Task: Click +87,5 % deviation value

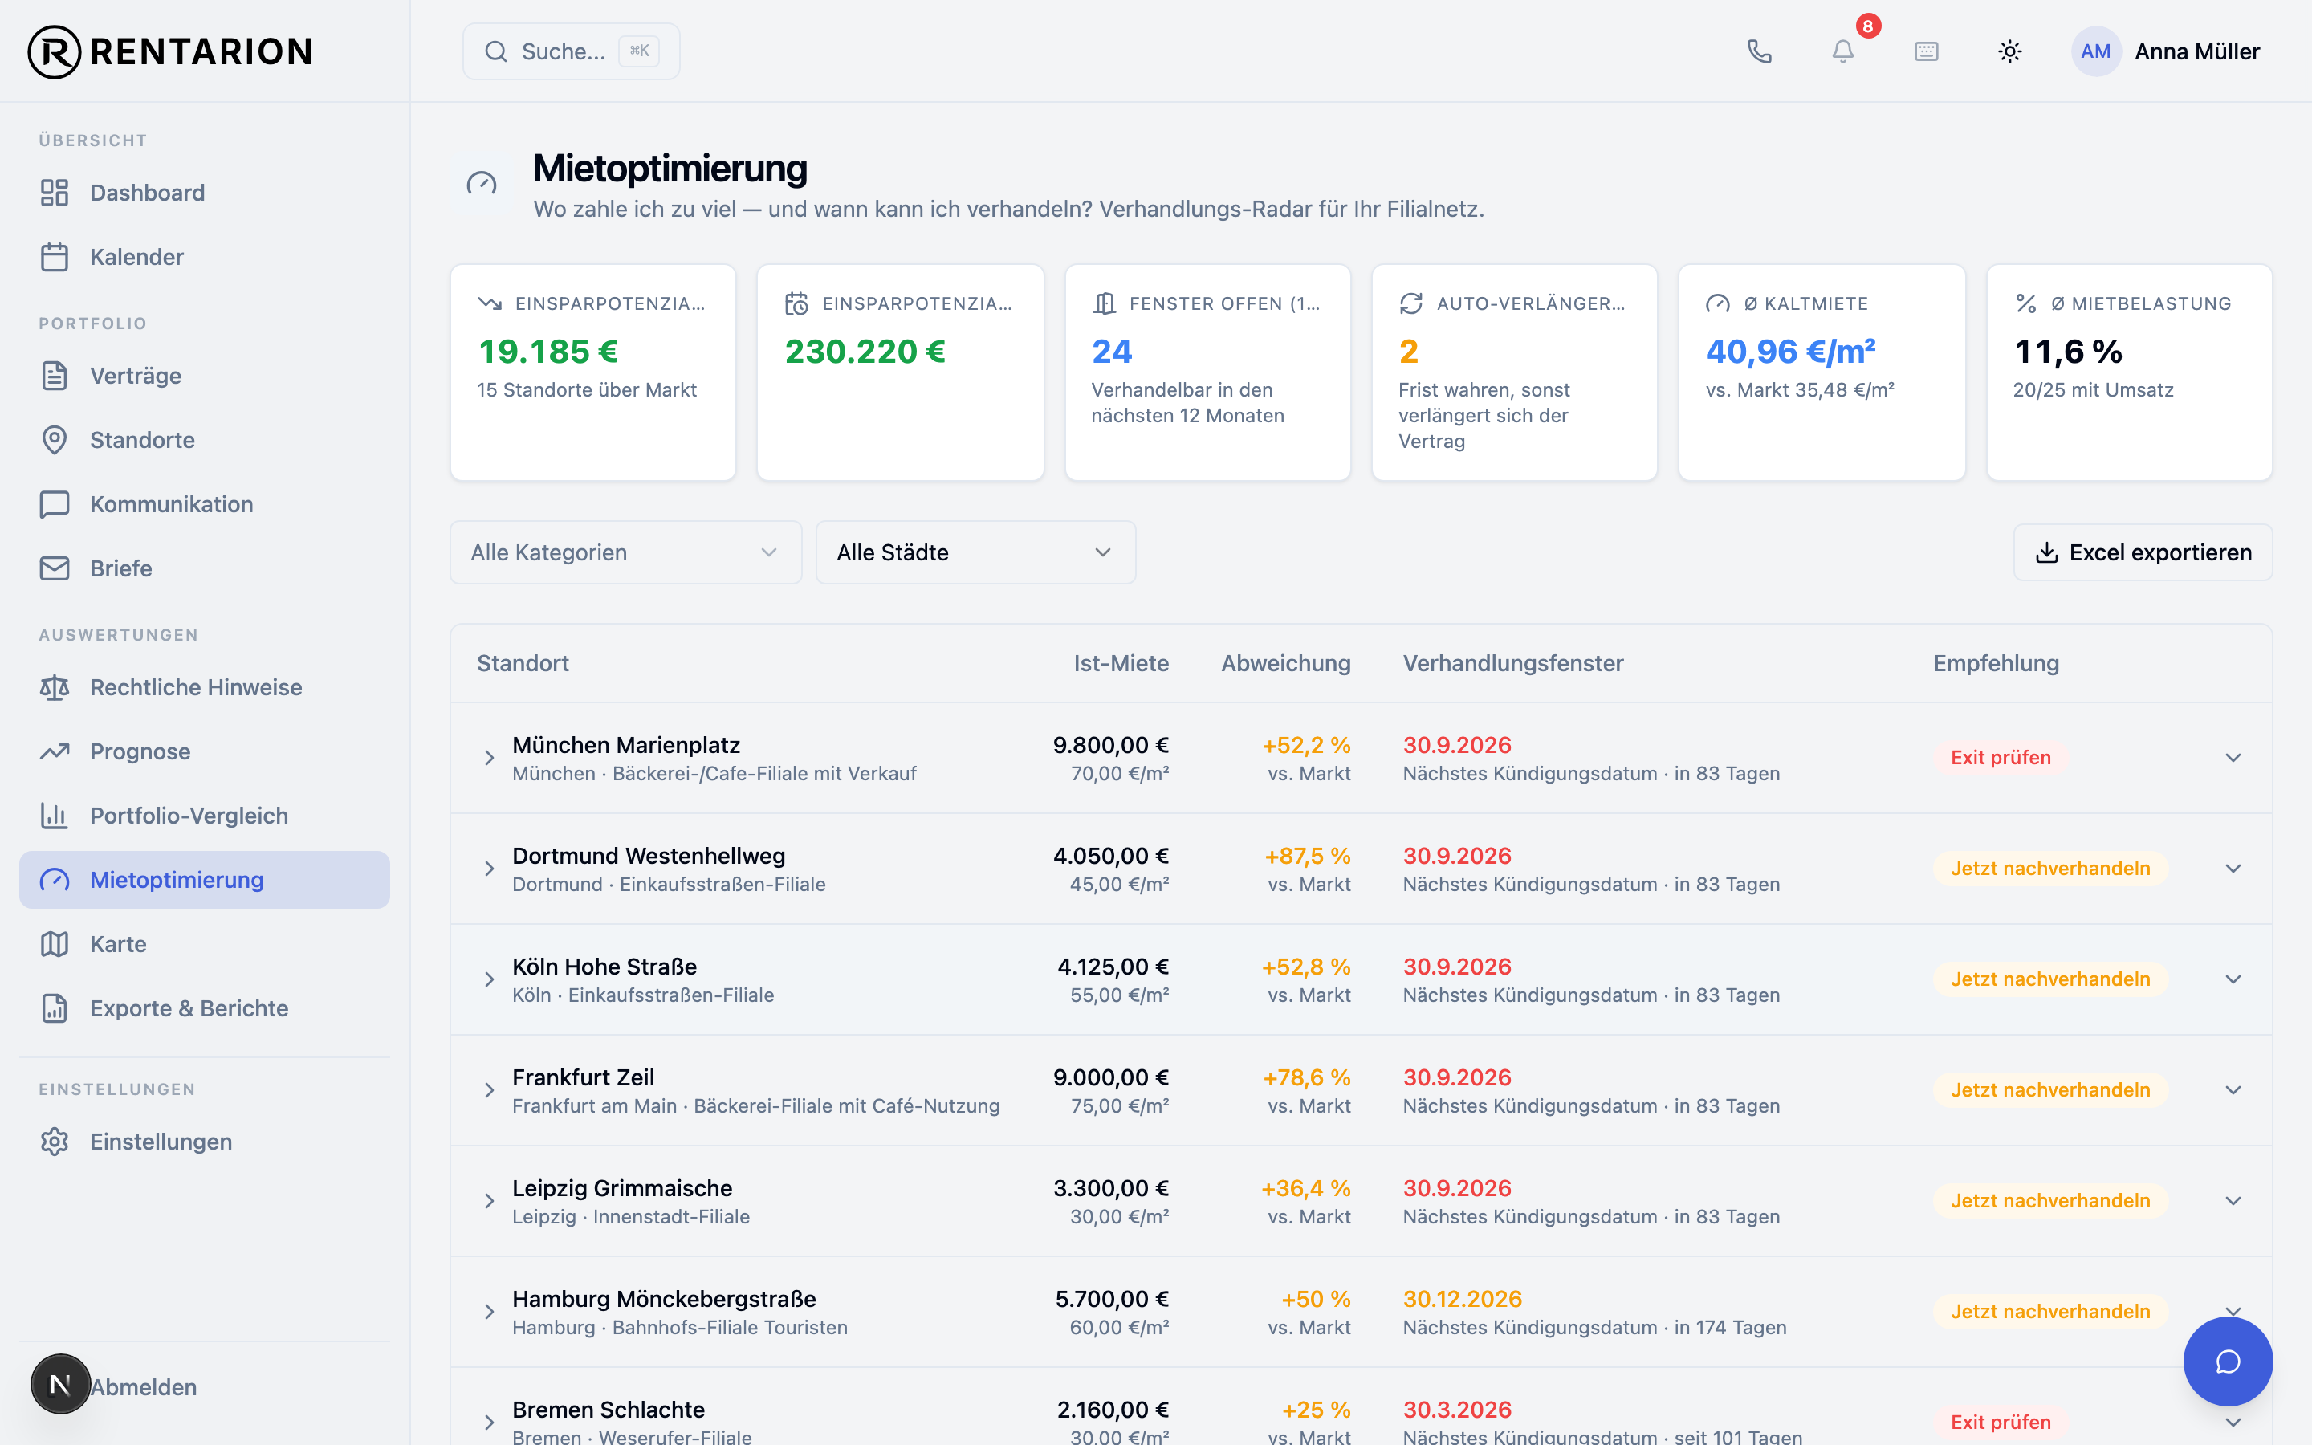Action: [x=1307, y=857]
